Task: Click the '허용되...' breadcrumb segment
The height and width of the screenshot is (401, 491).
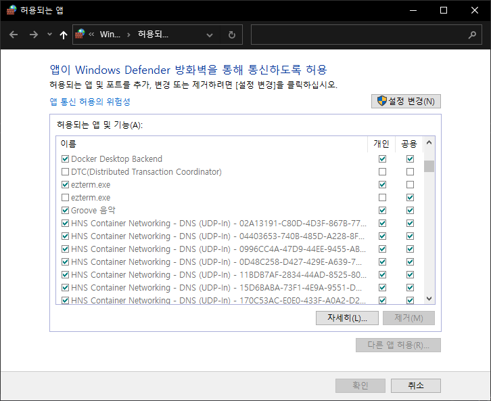Action: coord(153,34)
